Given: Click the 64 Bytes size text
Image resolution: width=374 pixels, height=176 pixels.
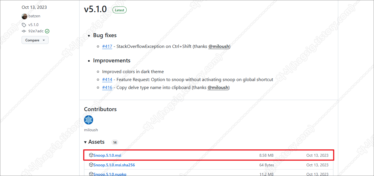Looking at the screenshot, I should click(267, 165).
